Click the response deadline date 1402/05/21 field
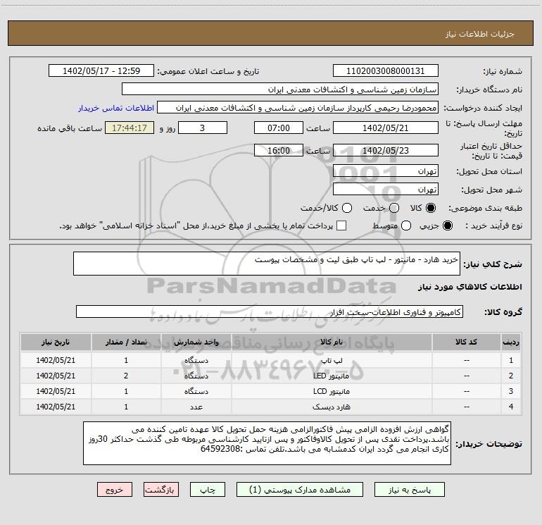The width and height of the screenshot is (542, 525). (386, 128)
